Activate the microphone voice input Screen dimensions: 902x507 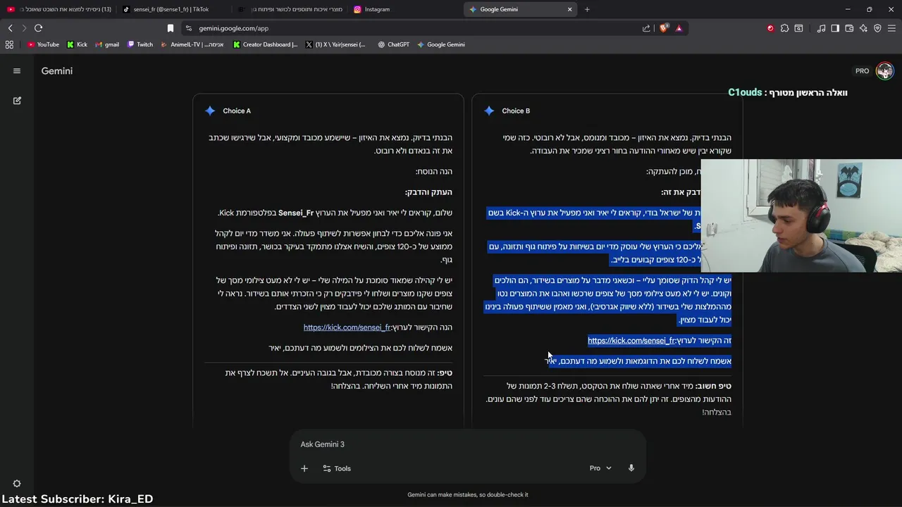(x=631, y=468)
